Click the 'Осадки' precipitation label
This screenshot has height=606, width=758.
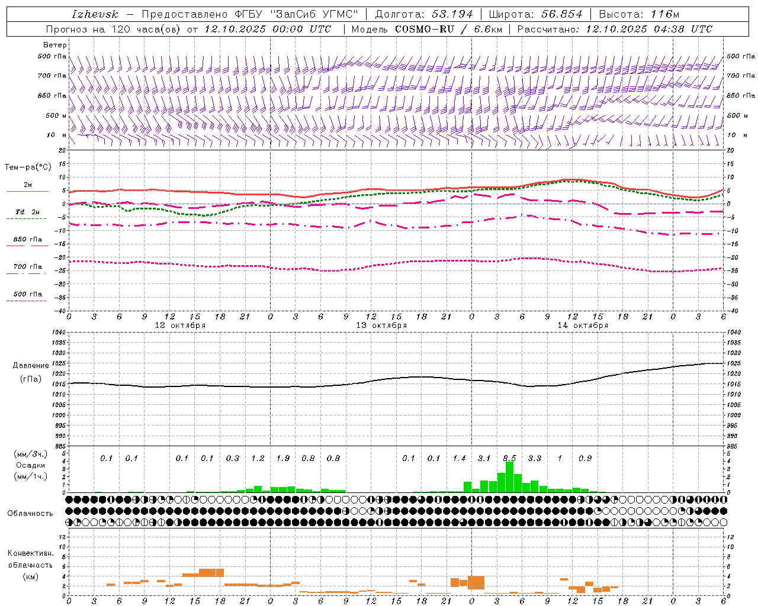tap(31, 465)
